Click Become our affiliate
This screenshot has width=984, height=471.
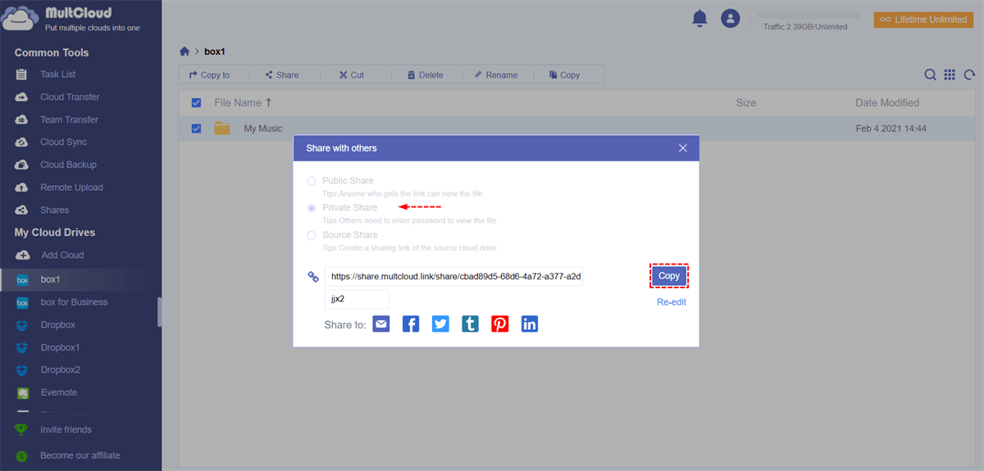coord(80,455)
